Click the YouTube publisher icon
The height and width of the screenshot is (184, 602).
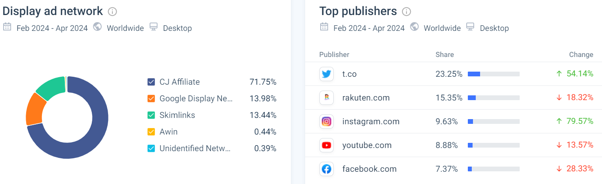(x=327, y=145)
